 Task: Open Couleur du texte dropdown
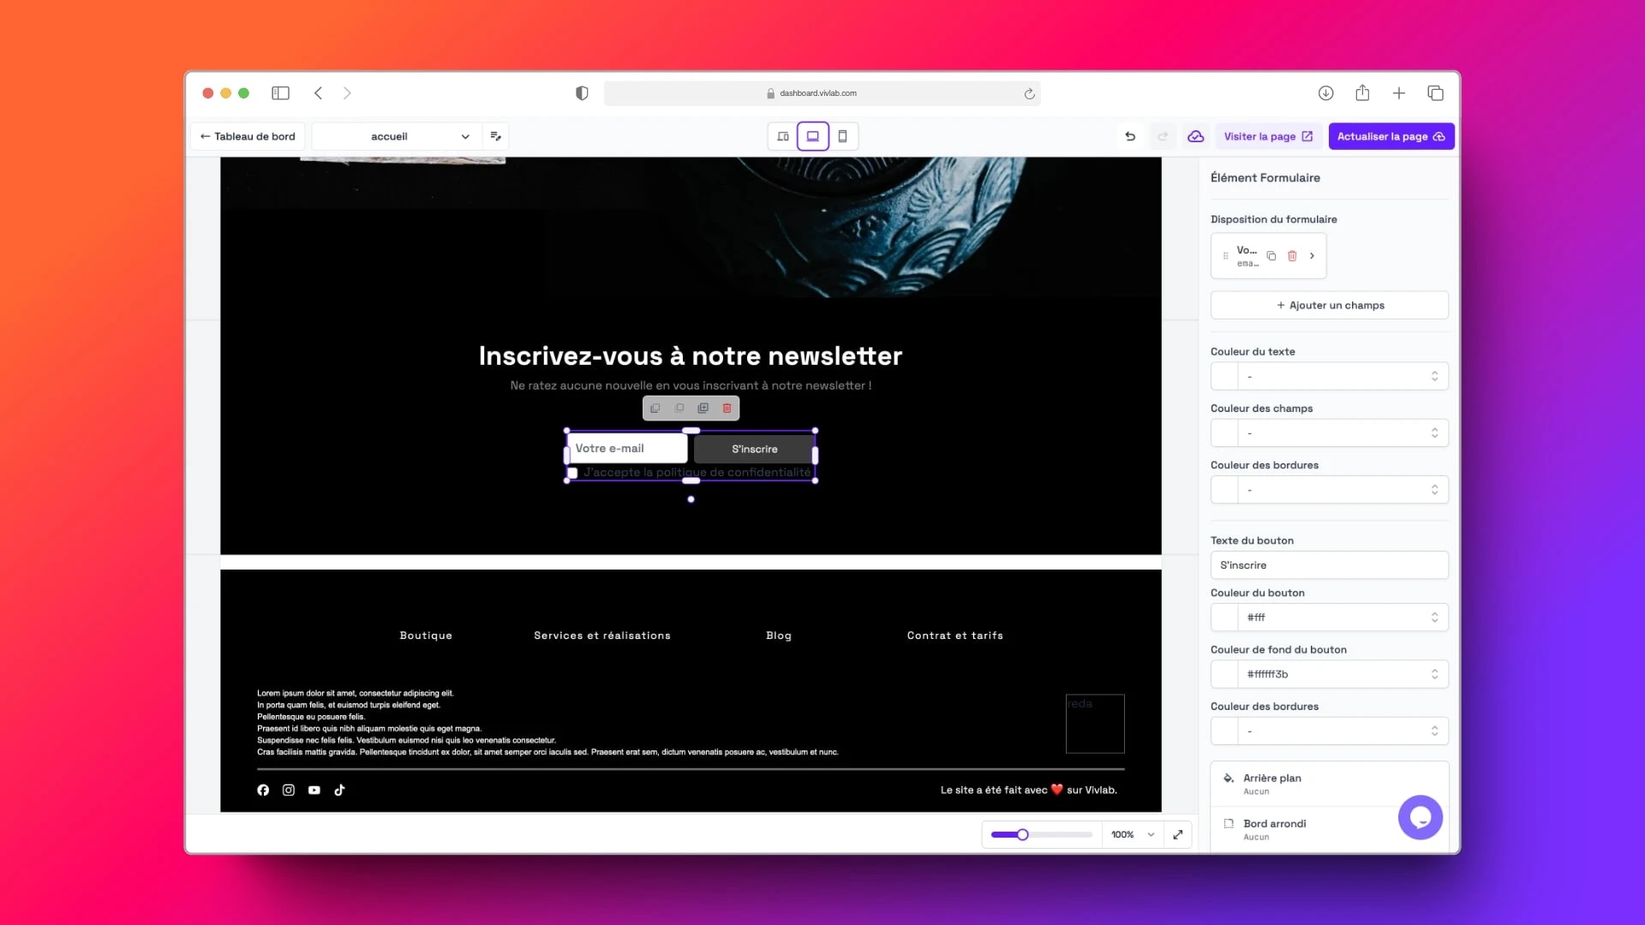click(1343, 376)
